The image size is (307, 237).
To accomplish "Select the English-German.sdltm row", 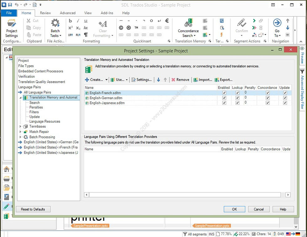I will point(188,98).
